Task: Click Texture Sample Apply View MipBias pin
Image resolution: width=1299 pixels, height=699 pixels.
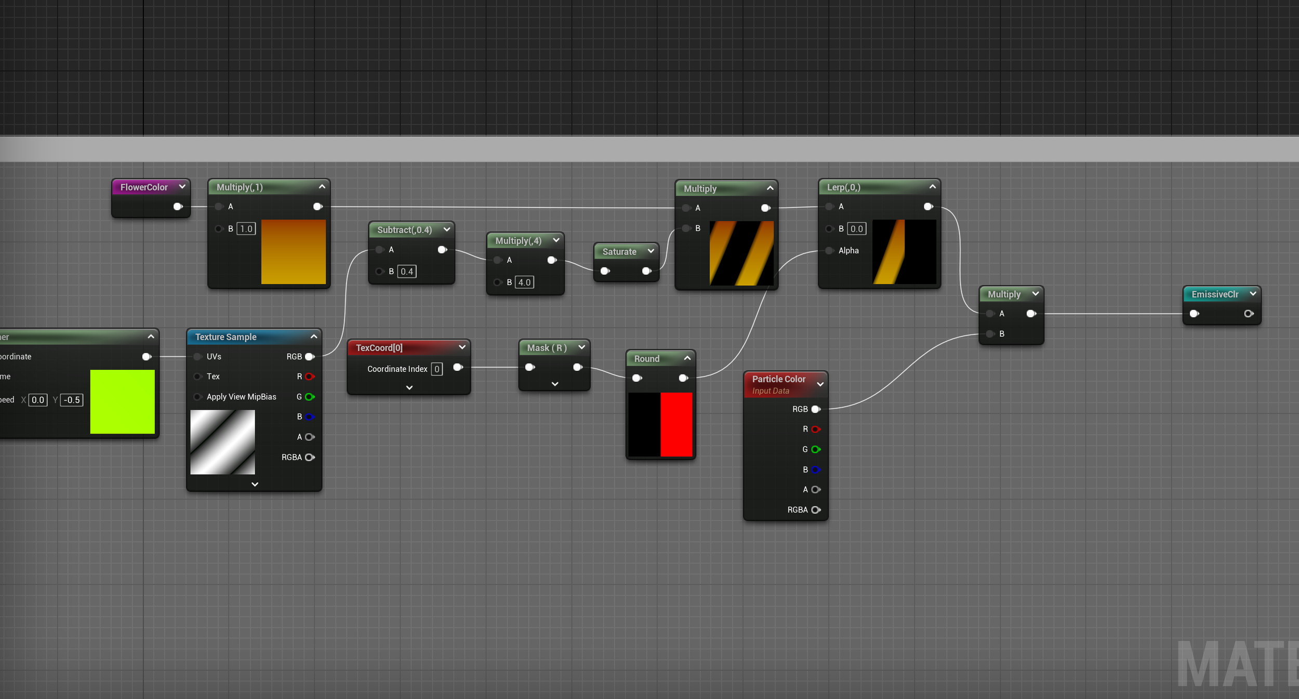Action: point(197,397)
